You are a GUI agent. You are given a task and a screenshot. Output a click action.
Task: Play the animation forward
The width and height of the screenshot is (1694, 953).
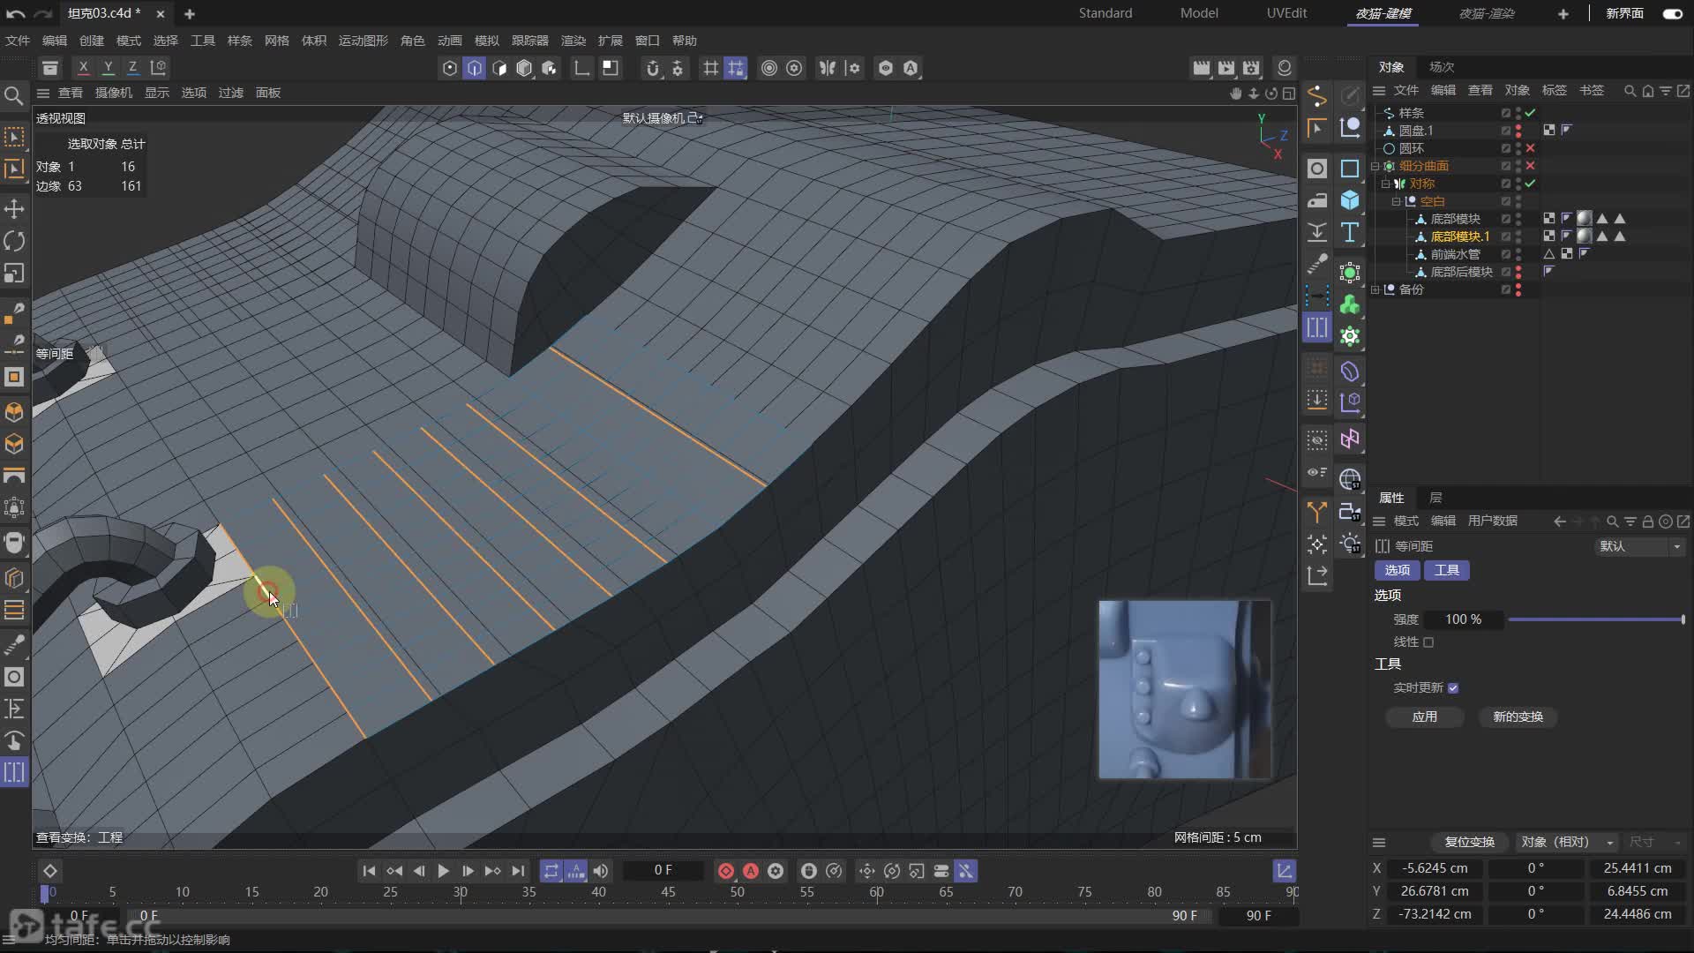pyautogui.click(x=443, y=871)
